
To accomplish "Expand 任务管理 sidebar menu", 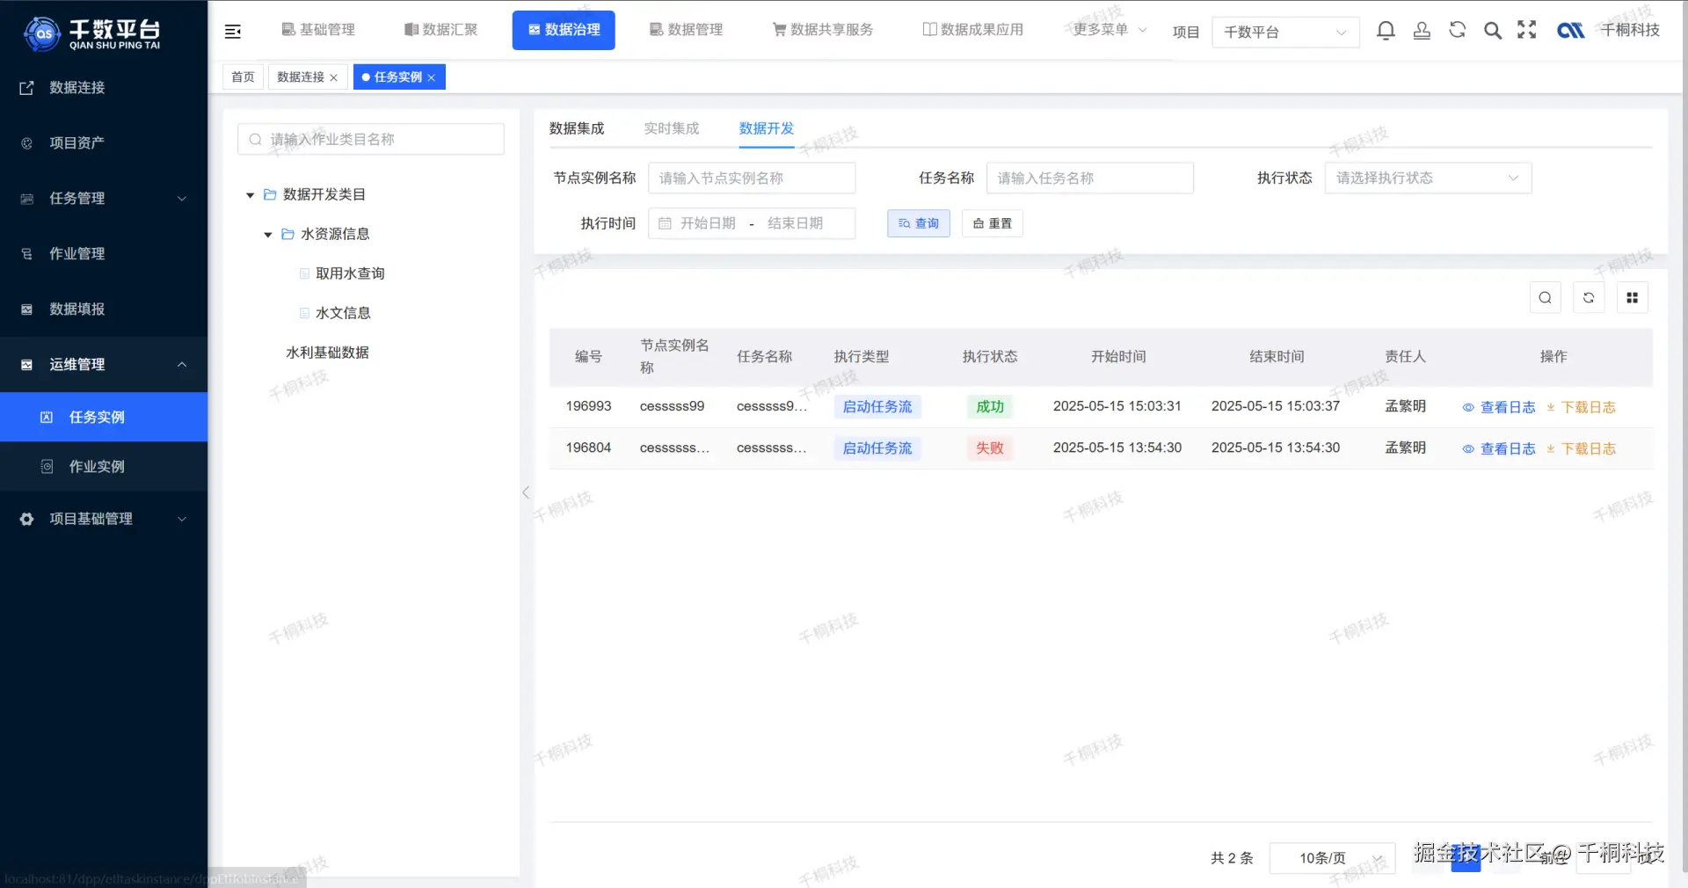I will pos(104,198).
